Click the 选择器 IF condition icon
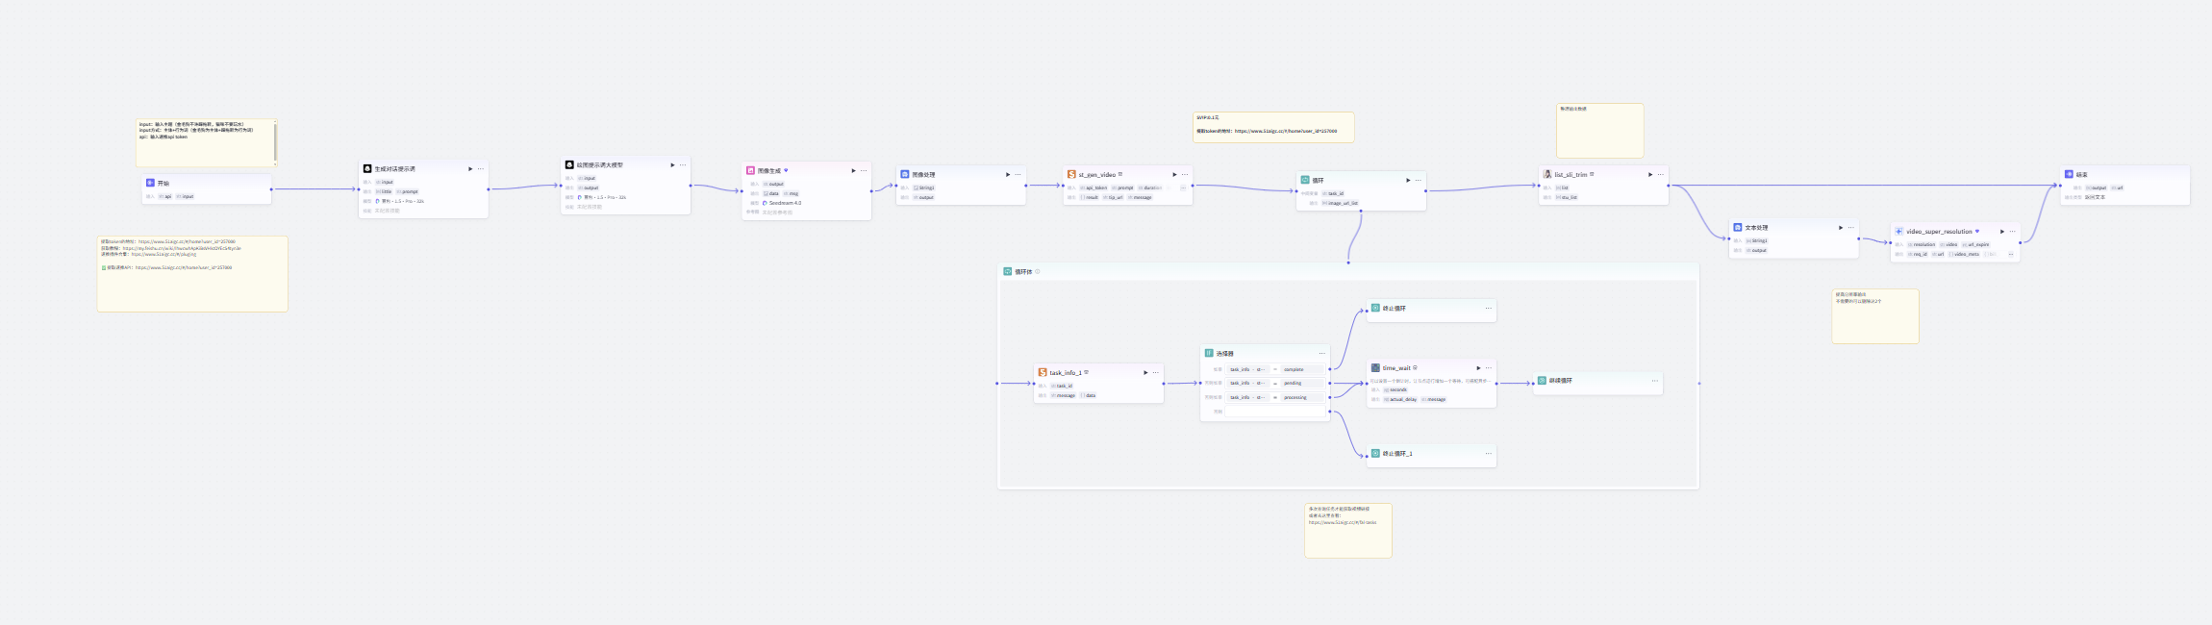Viewport: 2212px width, 625px height. pos(1209,353)
